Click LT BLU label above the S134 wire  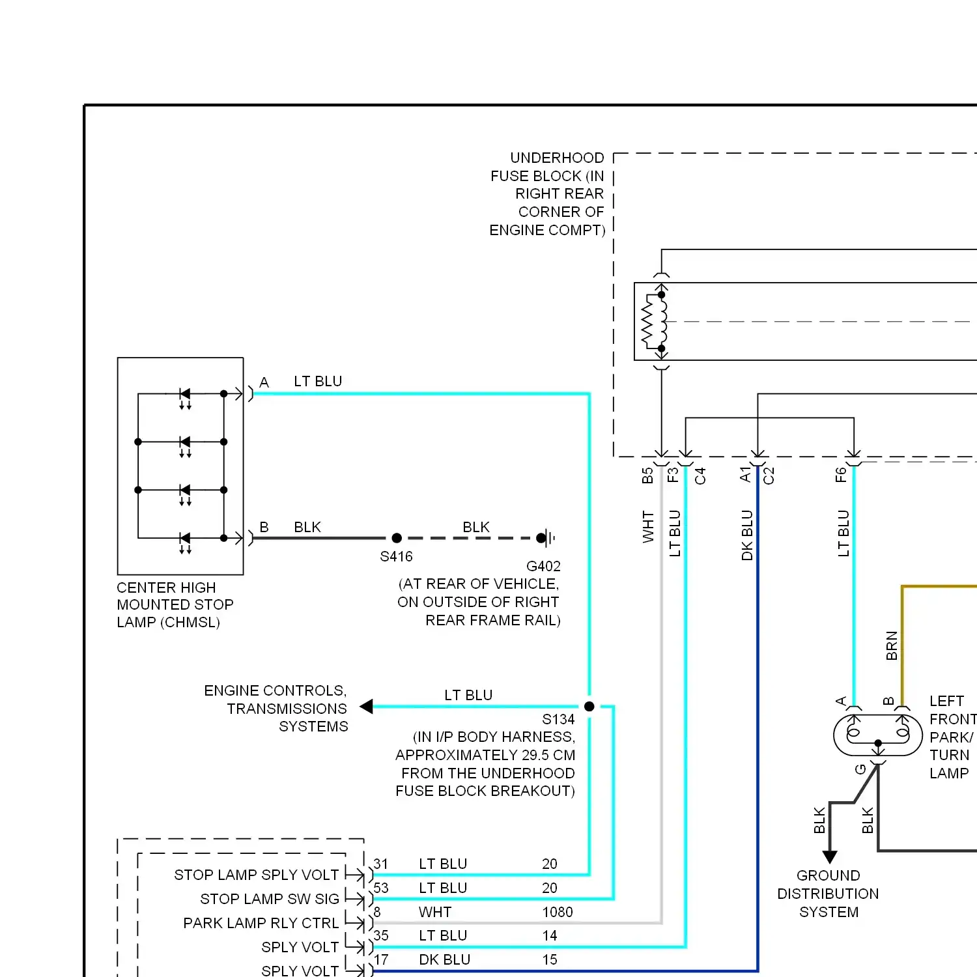pyautogui.click(x=468, y=695)
